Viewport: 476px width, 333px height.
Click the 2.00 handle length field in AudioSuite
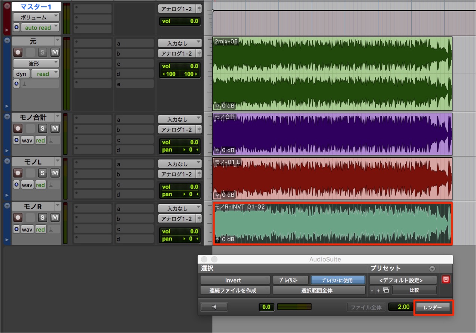[400, 307]
